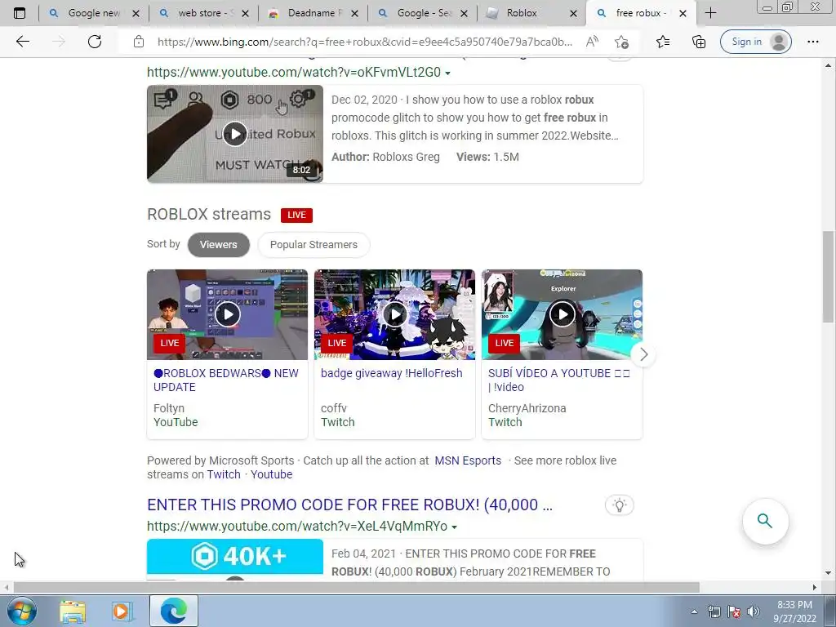Screen dimensions: 836x627
Task: Close the Roblox tab
Action: 573,13
